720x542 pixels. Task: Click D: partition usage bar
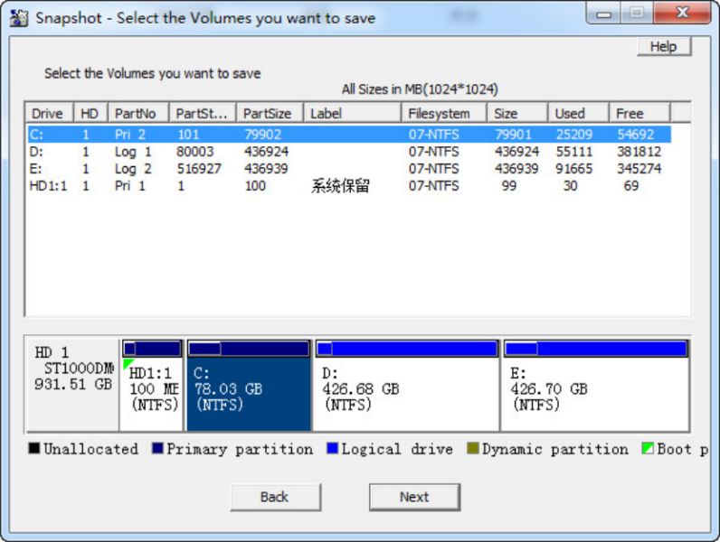coord(407,349)
